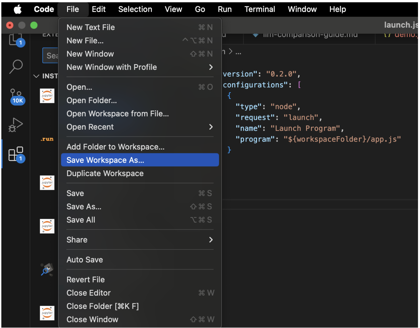420x328 pixels.
Task: Open the Selection menu
Action: [x=135, y=9]
